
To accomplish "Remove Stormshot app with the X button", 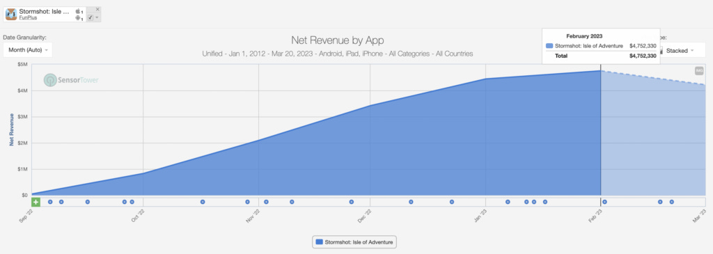I will [97, 9].
